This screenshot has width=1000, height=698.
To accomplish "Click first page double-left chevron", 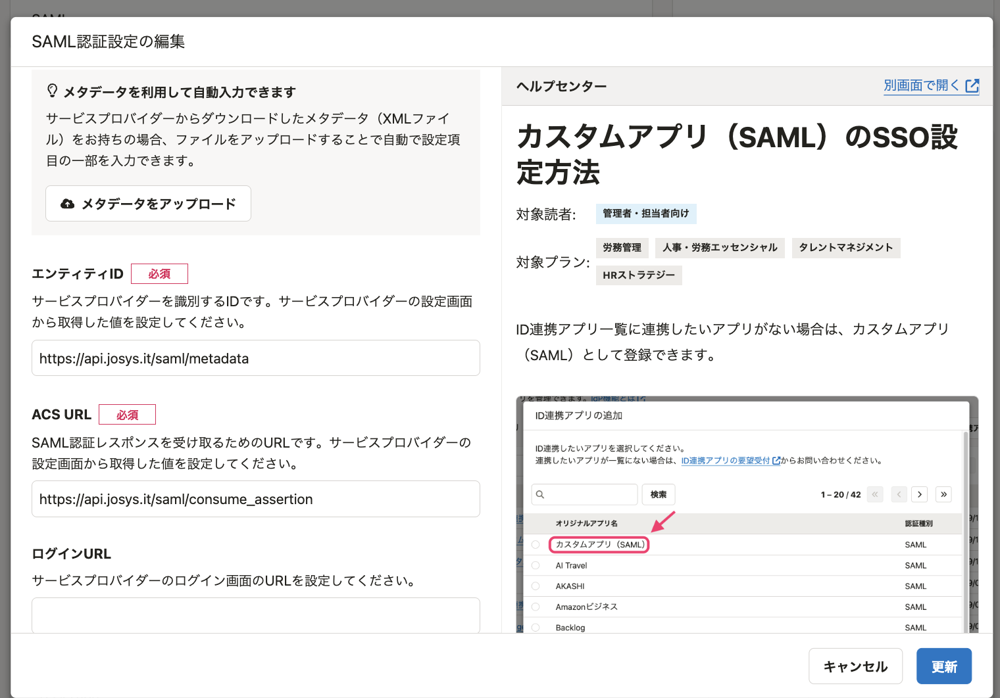I will pos(875,494).
